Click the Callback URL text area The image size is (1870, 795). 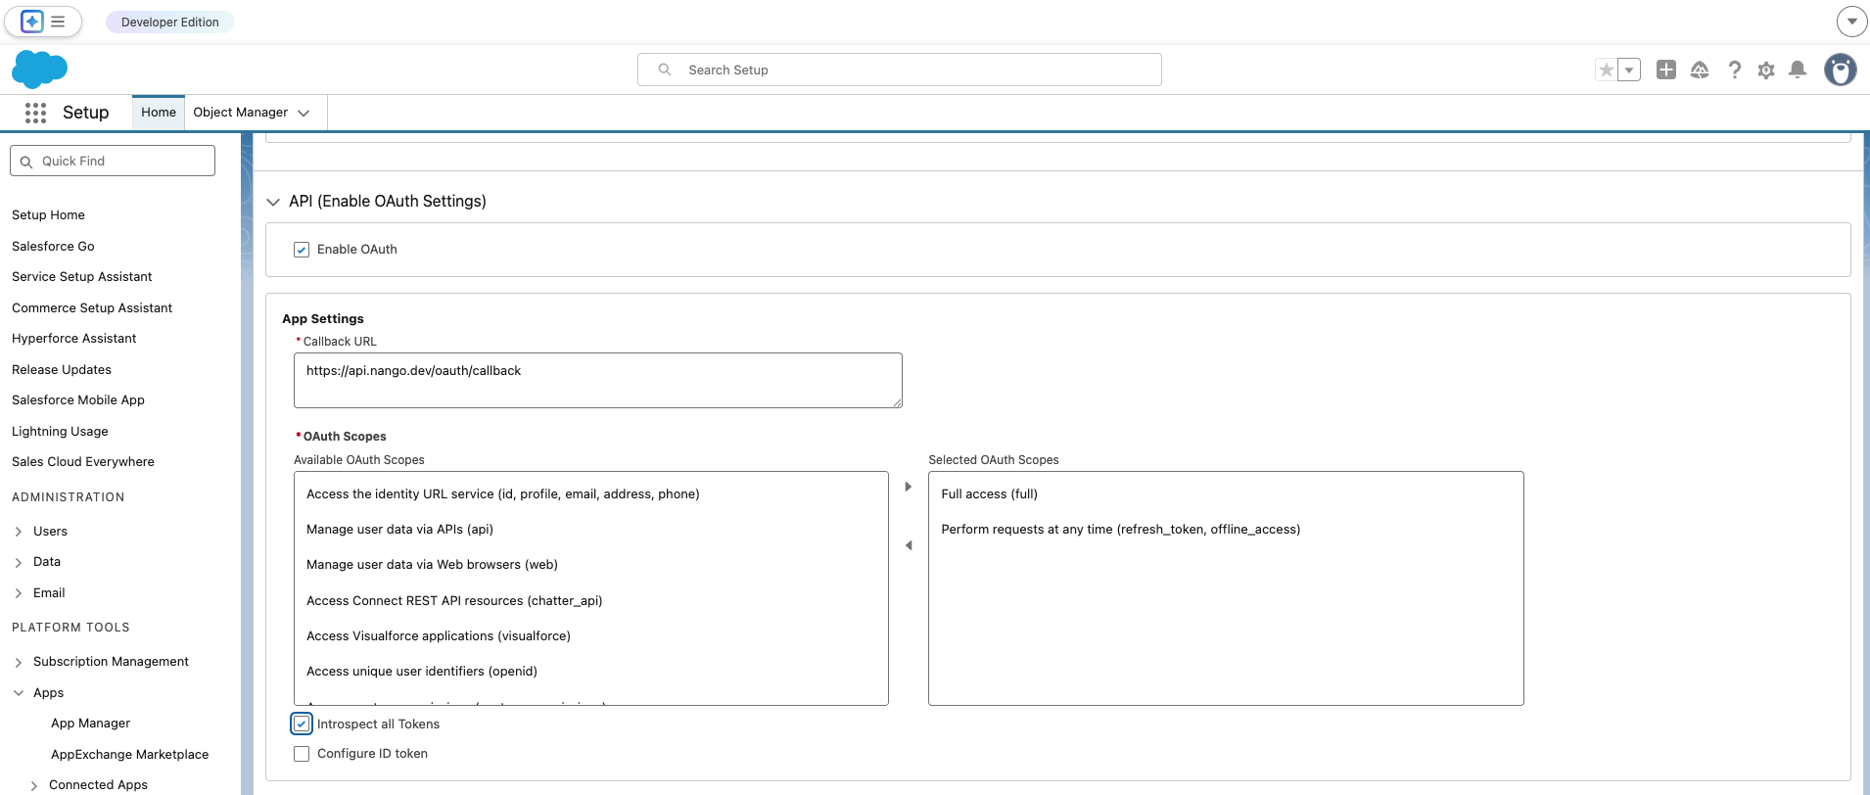click(598, 381)
